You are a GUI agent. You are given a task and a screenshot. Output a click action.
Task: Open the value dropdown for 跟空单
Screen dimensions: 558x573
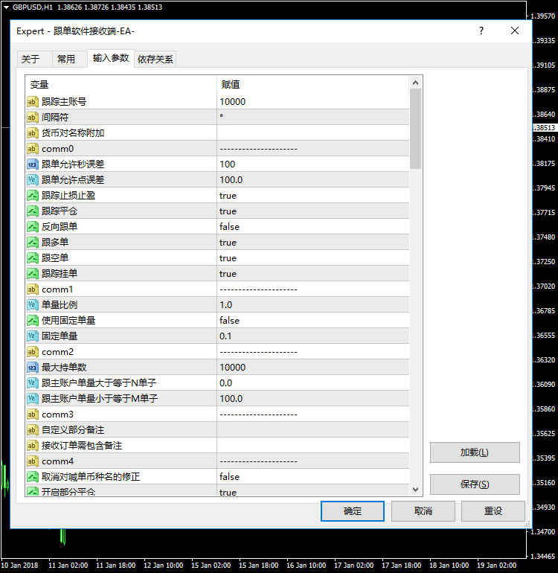click(x=312, y=258)
